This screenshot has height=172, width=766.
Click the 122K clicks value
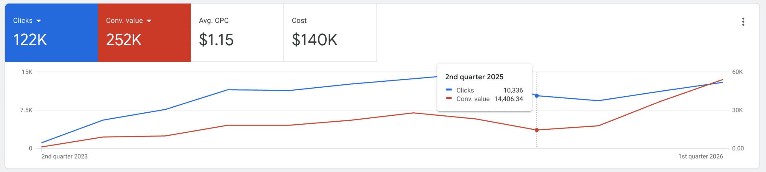pyautogui.click(x=30, y=39)
